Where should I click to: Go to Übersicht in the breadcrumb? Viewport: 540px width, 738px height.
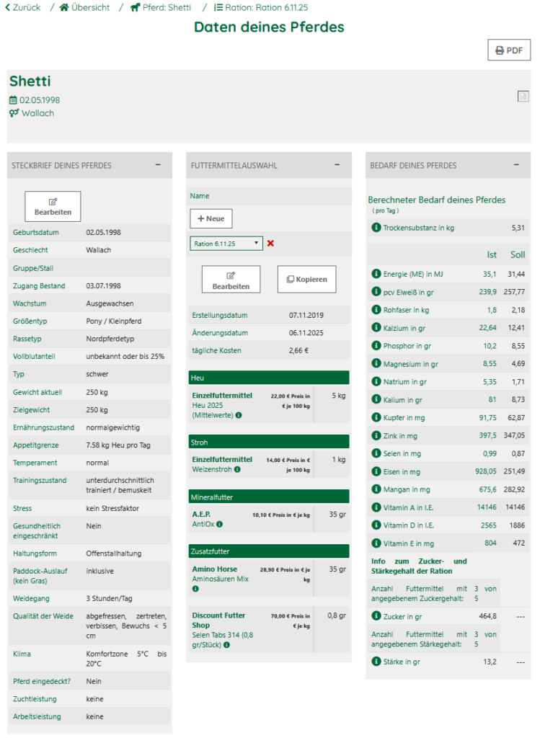84,7
